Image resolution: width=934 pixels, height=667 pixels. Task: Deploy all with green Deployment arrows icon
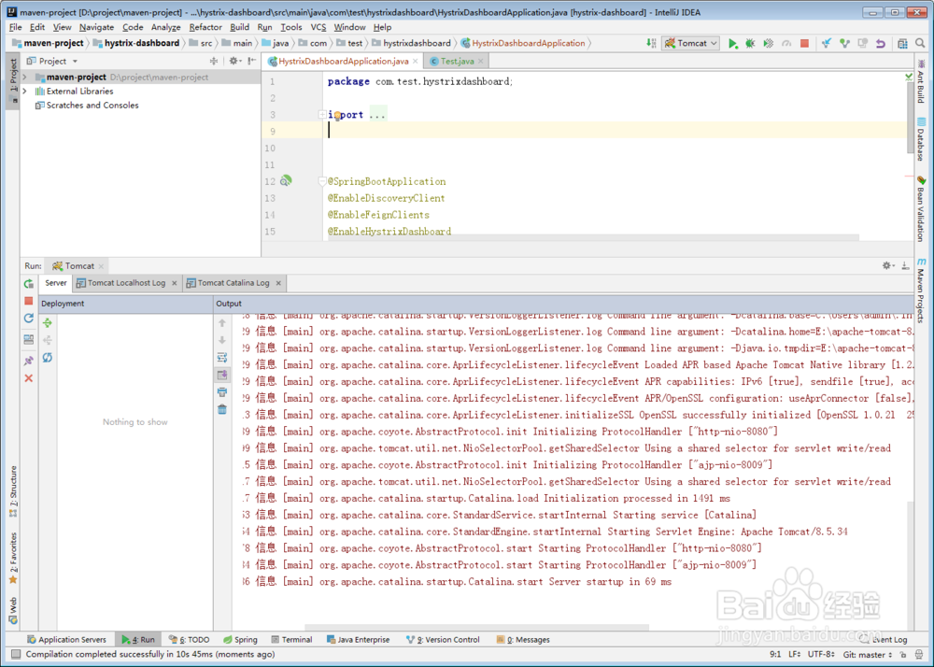click(48, 323)
